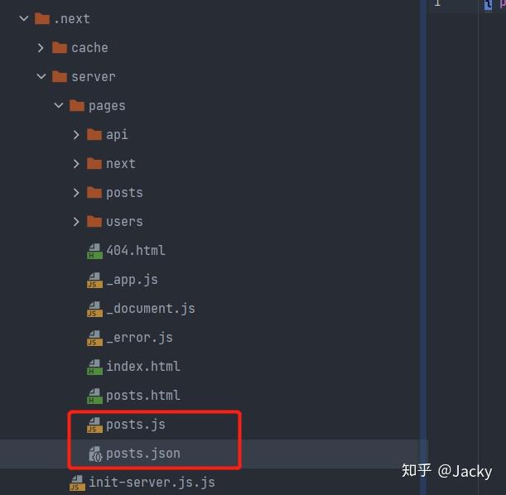Click the users folder icon

point(94,222)
